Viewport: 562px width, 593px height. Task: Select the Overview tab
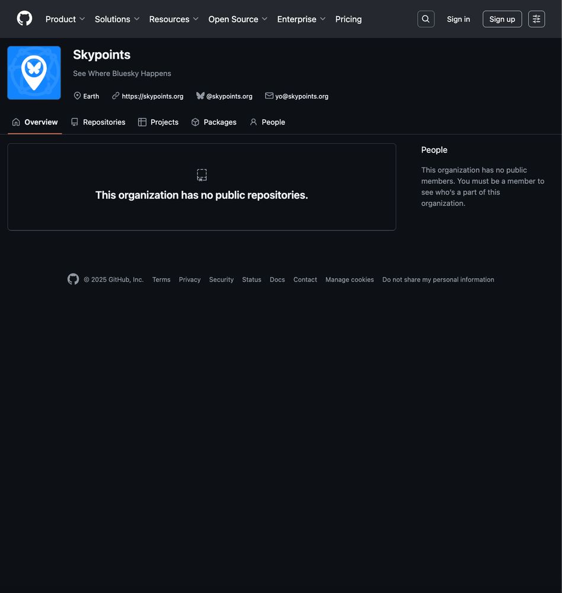(35, 122)
